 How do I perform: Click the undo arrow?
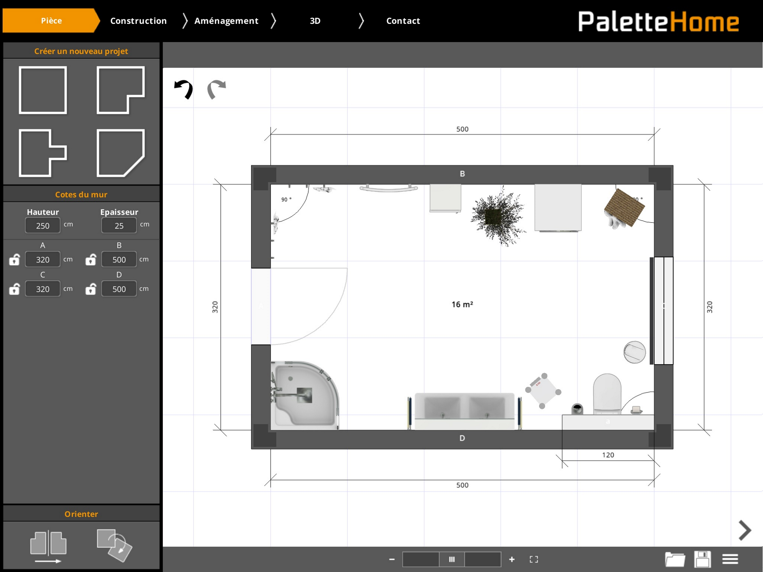183,90
